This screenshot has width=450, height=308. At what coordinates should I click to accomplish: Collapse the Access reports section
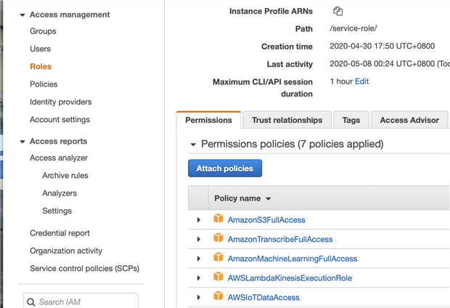(22, 142)
